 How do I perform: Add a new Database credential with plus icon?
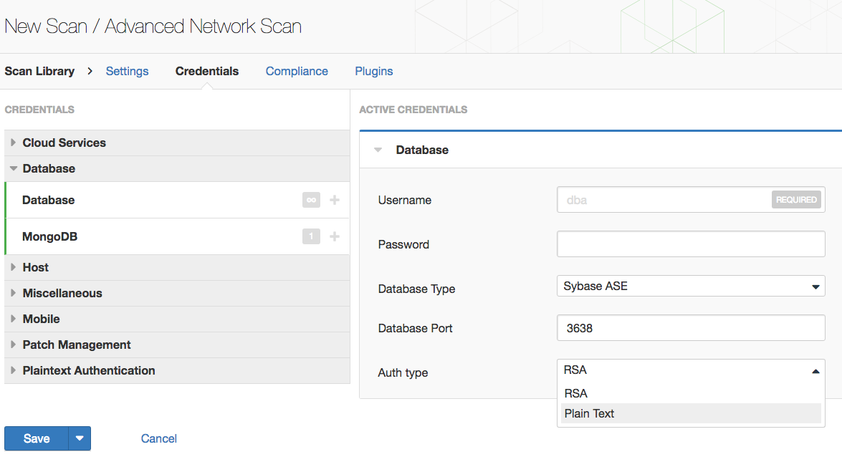[x=335, y=200]
